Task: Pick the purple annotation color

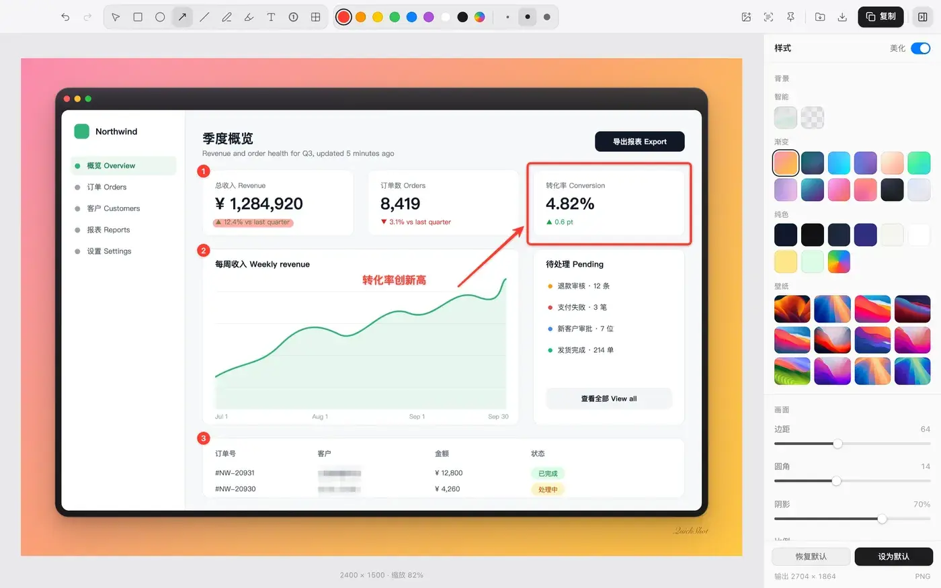Action: point(429,17)
